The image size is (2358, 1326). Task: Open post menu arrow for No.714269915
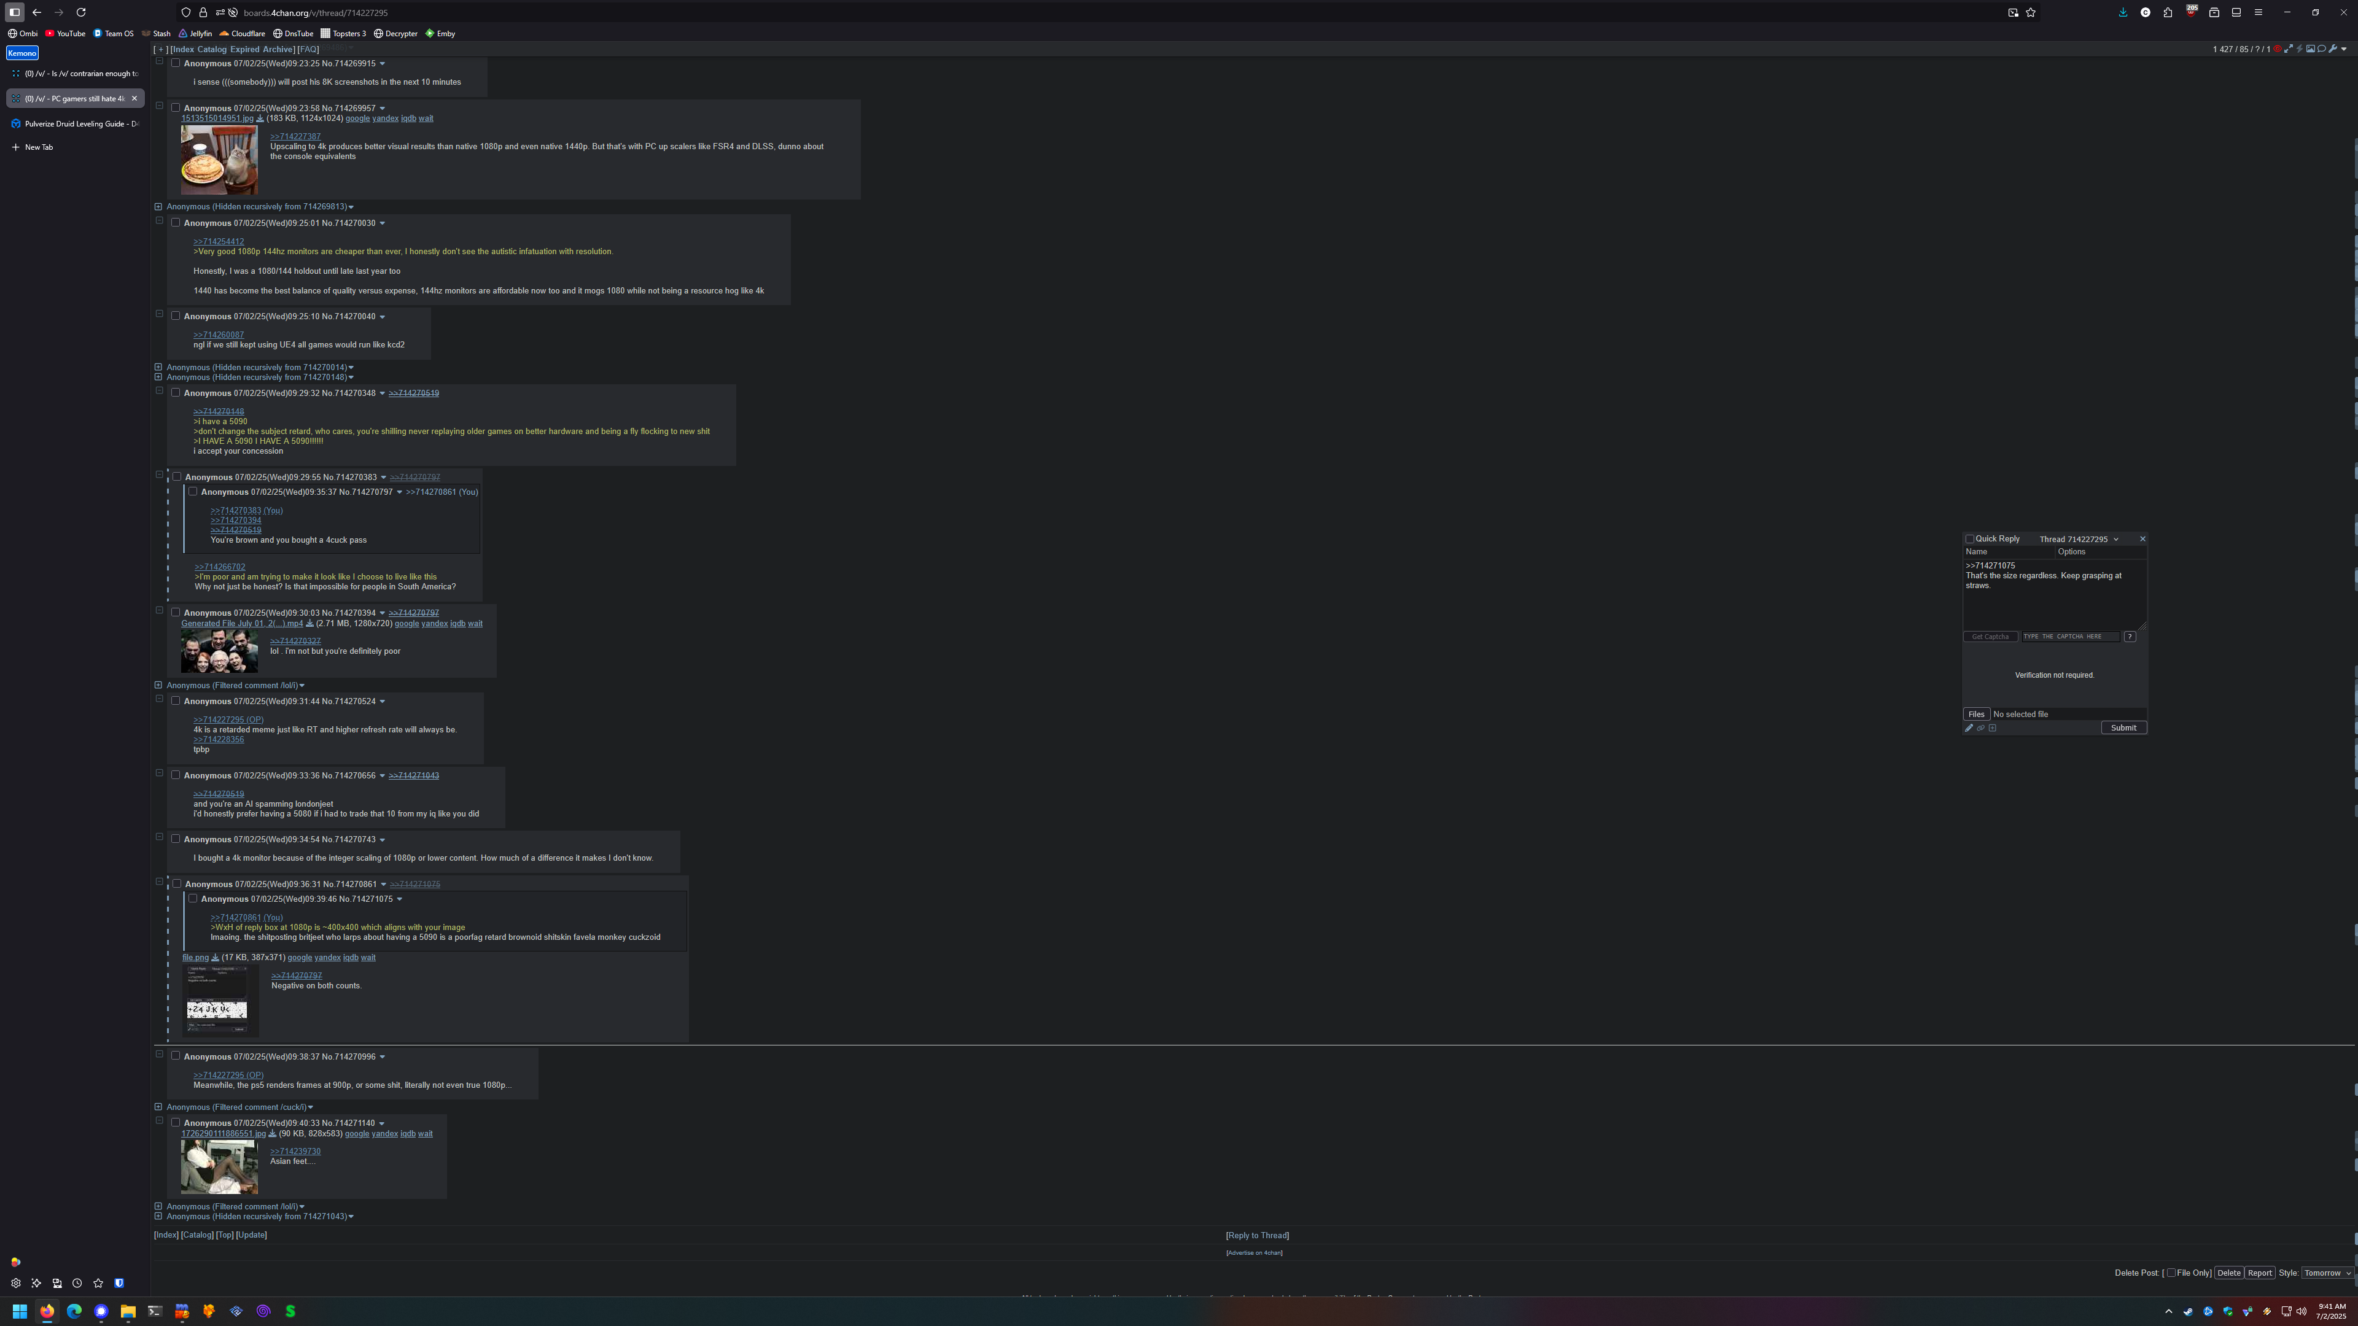(382, 64)
